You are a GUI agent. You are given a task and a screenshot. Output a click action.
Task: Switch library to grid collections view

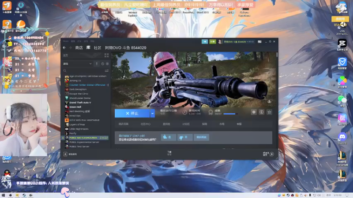click(x=106, y=55)
